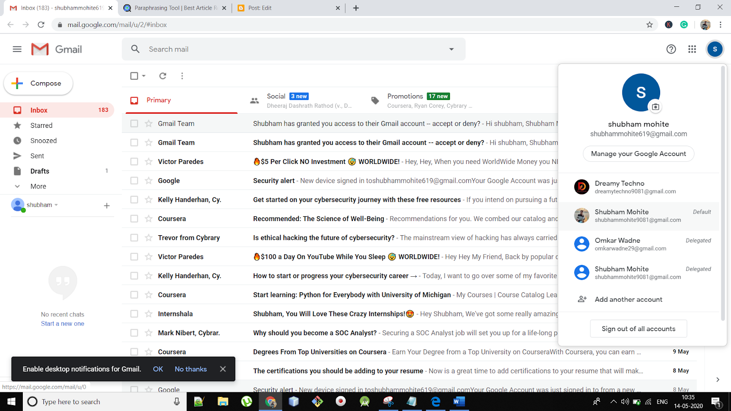The height and width of the screenshot is (411, 731).
Task: Select the Google Security alert email checkbox
Action: (x=134, y=180)
